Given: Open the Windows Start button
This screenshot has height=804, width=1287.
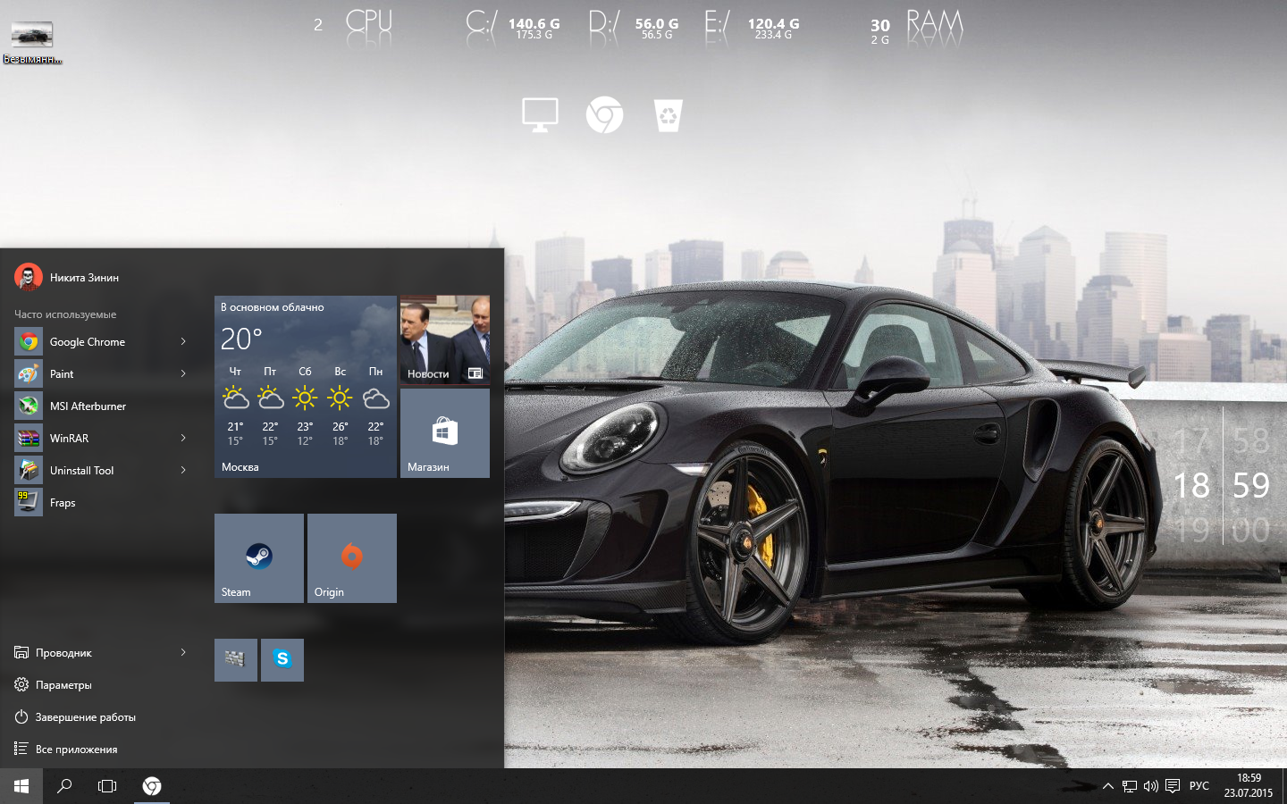Looking at the screenshot, I should pyautogui.click(x=21, y=786).
